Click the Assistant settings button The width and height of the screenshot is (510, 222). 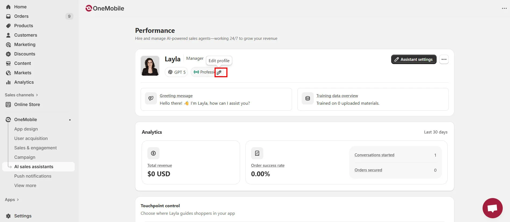pyautogui.click(x=414, y=59)
